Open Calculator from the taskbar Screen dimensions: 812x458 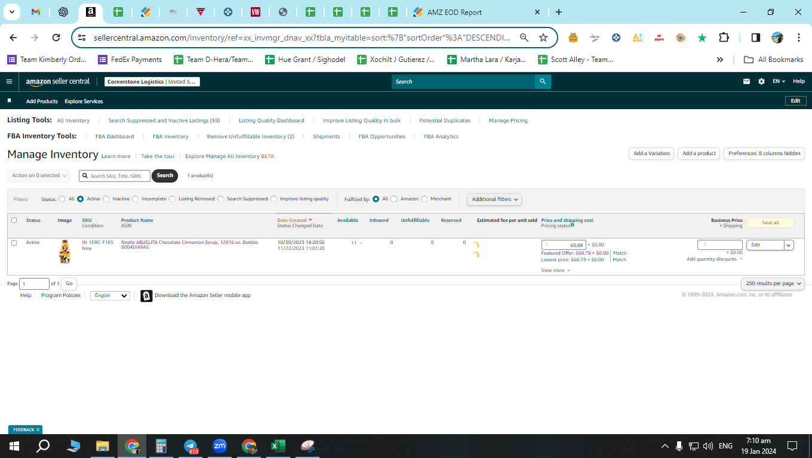click(161, 446)
